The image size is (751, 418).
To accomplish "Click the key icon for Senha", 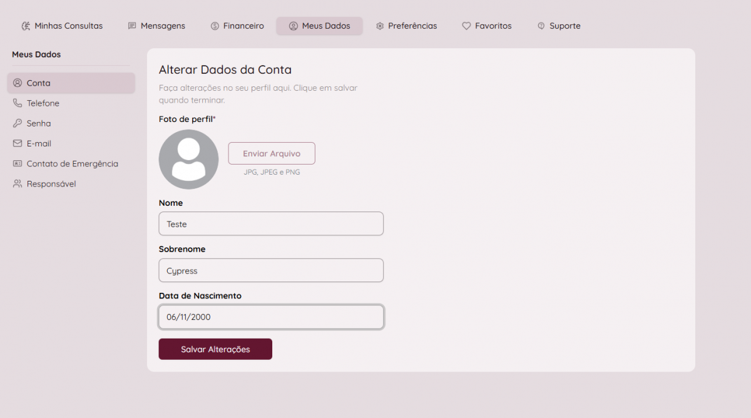I will (18, 123).
